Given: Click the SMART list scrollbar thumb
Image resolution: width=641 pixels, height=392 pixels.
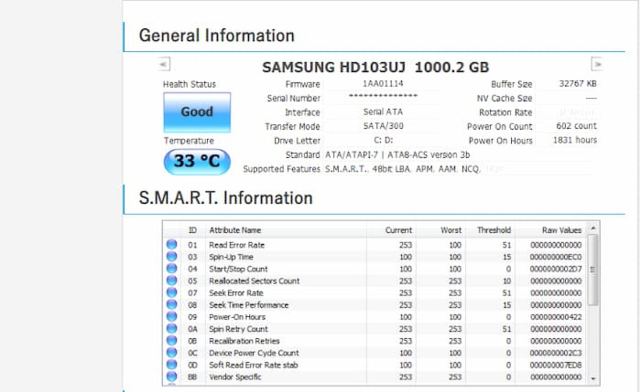Looking at the screenshot, I should coord(593,269).
